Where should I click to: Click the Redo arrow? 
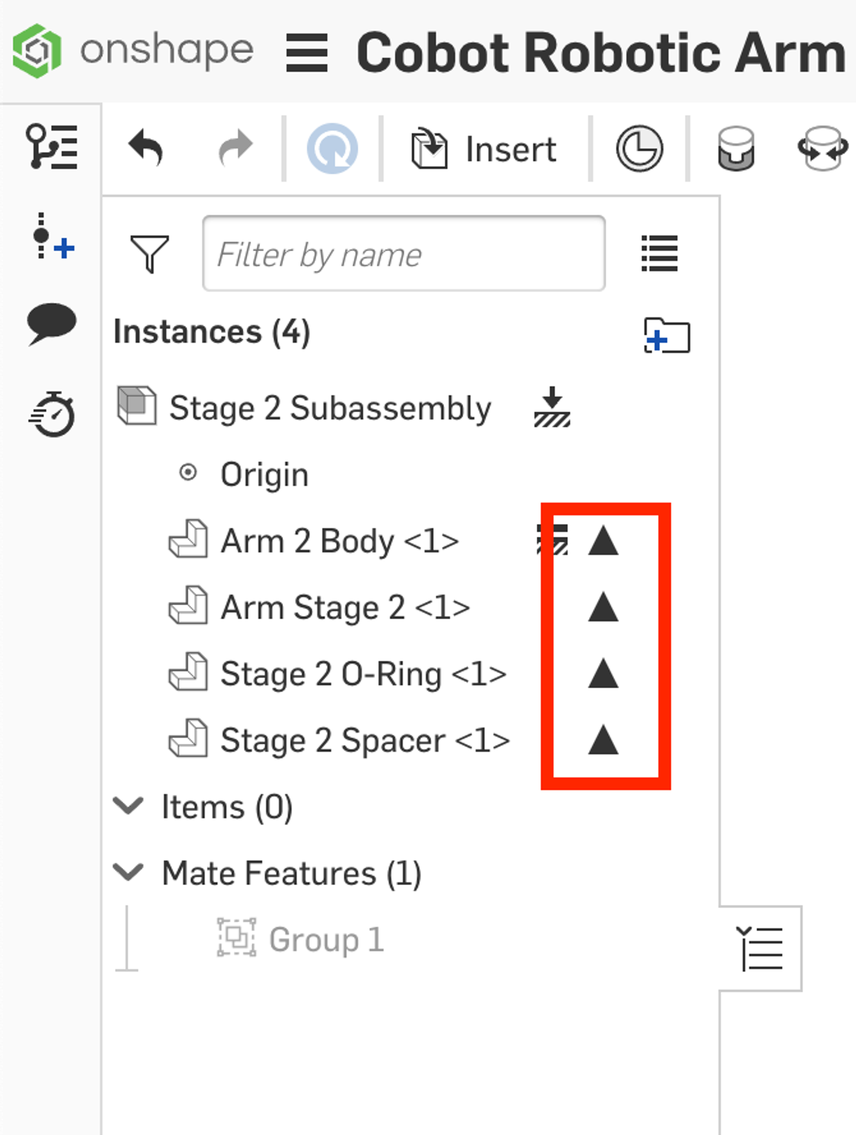pos(235,148)
